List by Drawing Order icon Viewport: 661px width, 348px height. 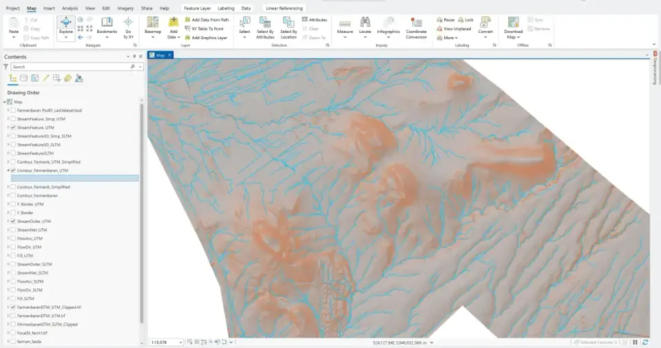click(12, 78)
